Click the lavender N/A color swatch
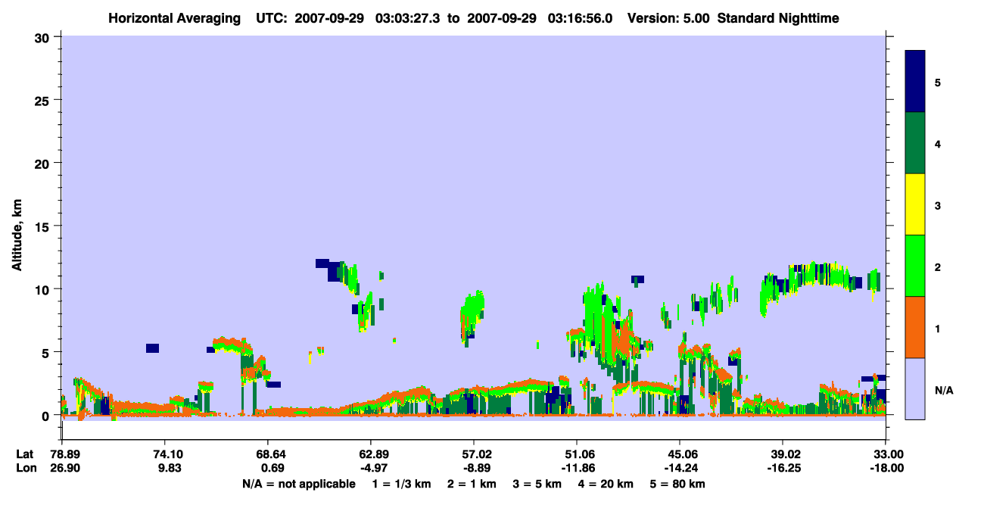Viewport: 984px width, 505px height. (915, 388)
